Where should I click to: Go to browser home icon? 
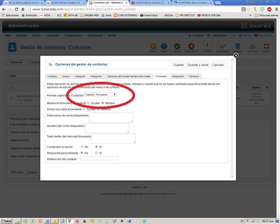click(x=23, y=10)
